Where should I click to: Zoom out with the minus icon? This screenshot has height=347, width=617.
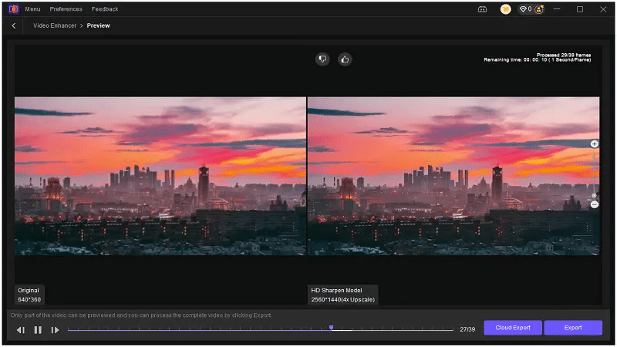(594, 204)
